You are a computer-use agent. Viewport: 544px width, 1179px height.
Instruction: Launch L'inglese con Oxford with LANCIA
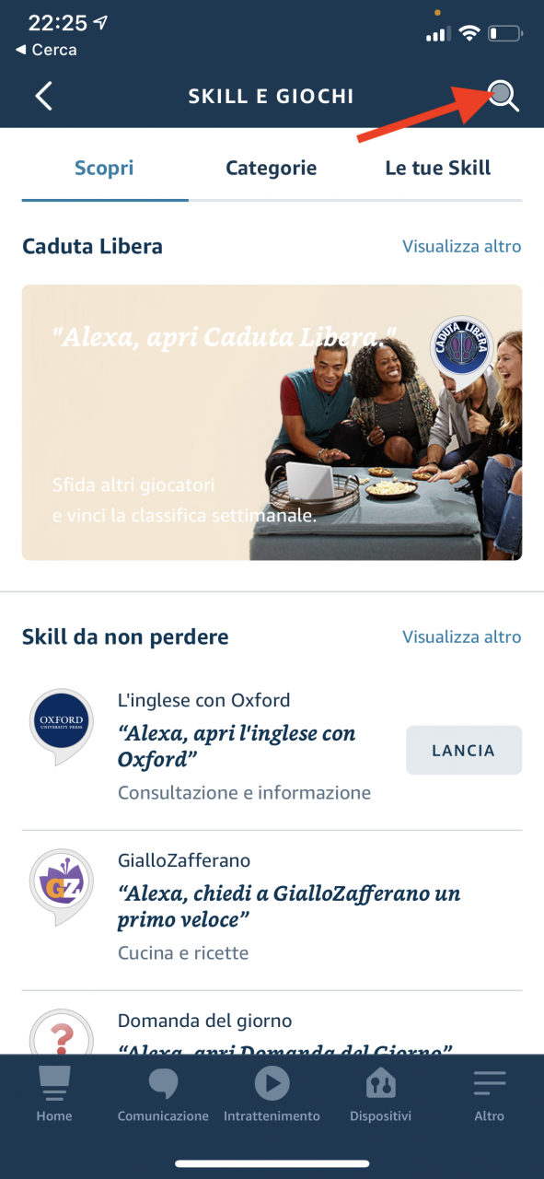pyautogui.click(x=464, y=750)
